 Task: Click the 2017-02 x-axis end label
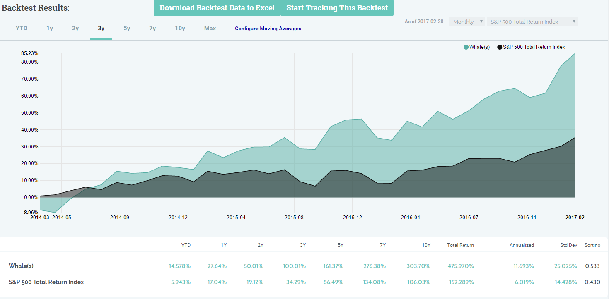[x=575, y=217]
